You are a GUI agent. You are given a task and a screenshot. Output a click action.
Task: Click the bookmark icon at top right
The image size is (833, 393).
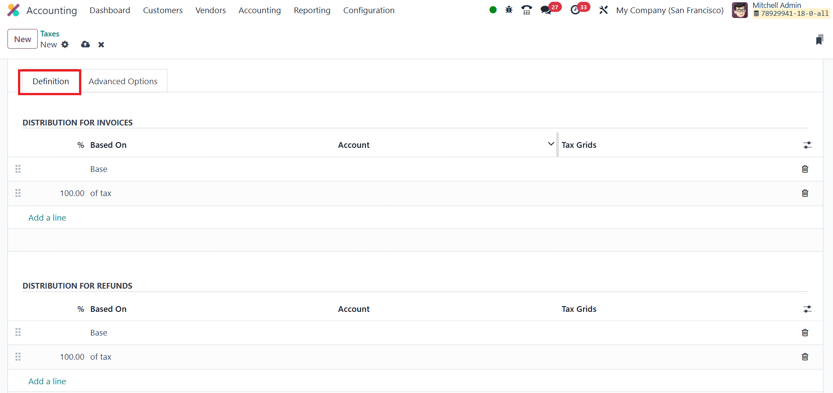819,40
